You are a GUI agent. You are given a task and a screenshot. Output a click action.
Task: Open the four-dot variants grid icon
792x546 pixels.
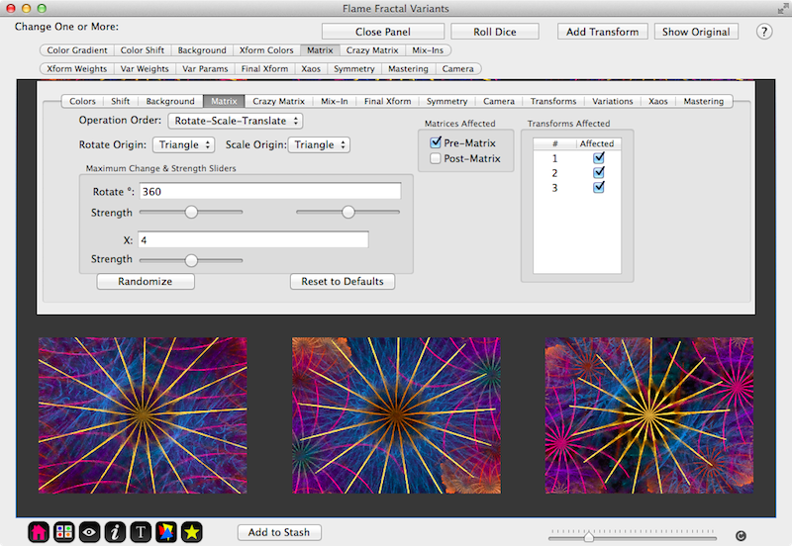[x=64, y=532]
